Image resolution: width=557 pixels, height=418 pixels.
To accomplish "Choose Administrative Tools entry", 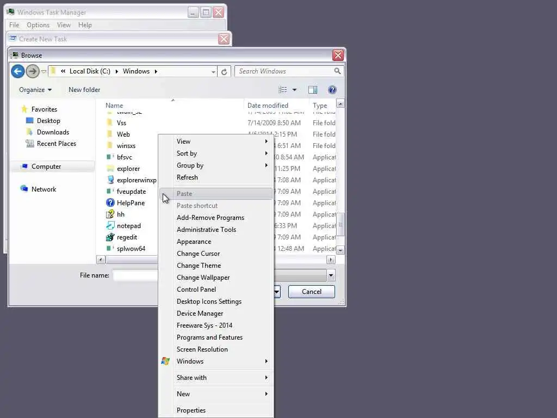I will pos(216,230).
